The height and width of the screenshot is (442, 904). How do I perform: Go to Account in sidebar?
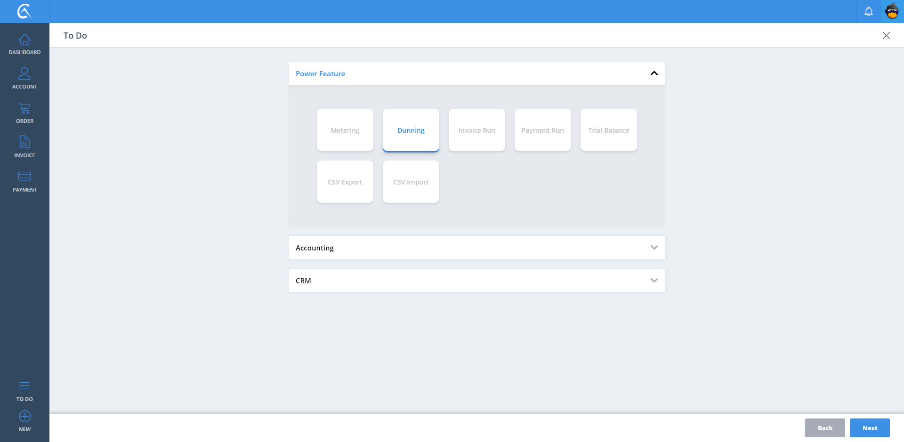(x=24, y=74)
